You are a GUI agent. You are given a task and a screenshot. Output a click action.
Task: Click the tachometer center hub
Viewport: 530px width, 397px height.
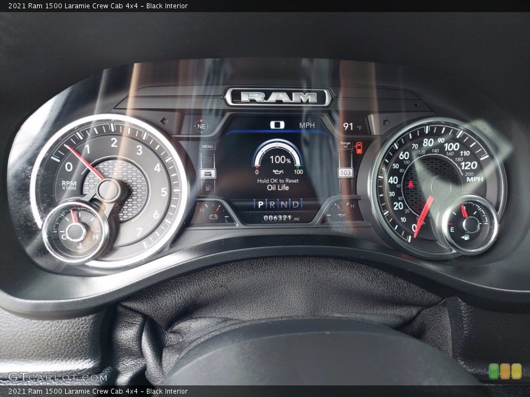109,191
